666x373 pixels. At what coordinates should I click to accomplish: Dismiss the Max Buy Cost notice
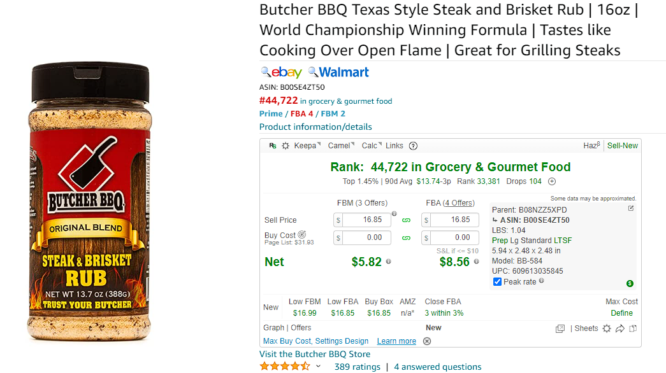click(427, 341)
